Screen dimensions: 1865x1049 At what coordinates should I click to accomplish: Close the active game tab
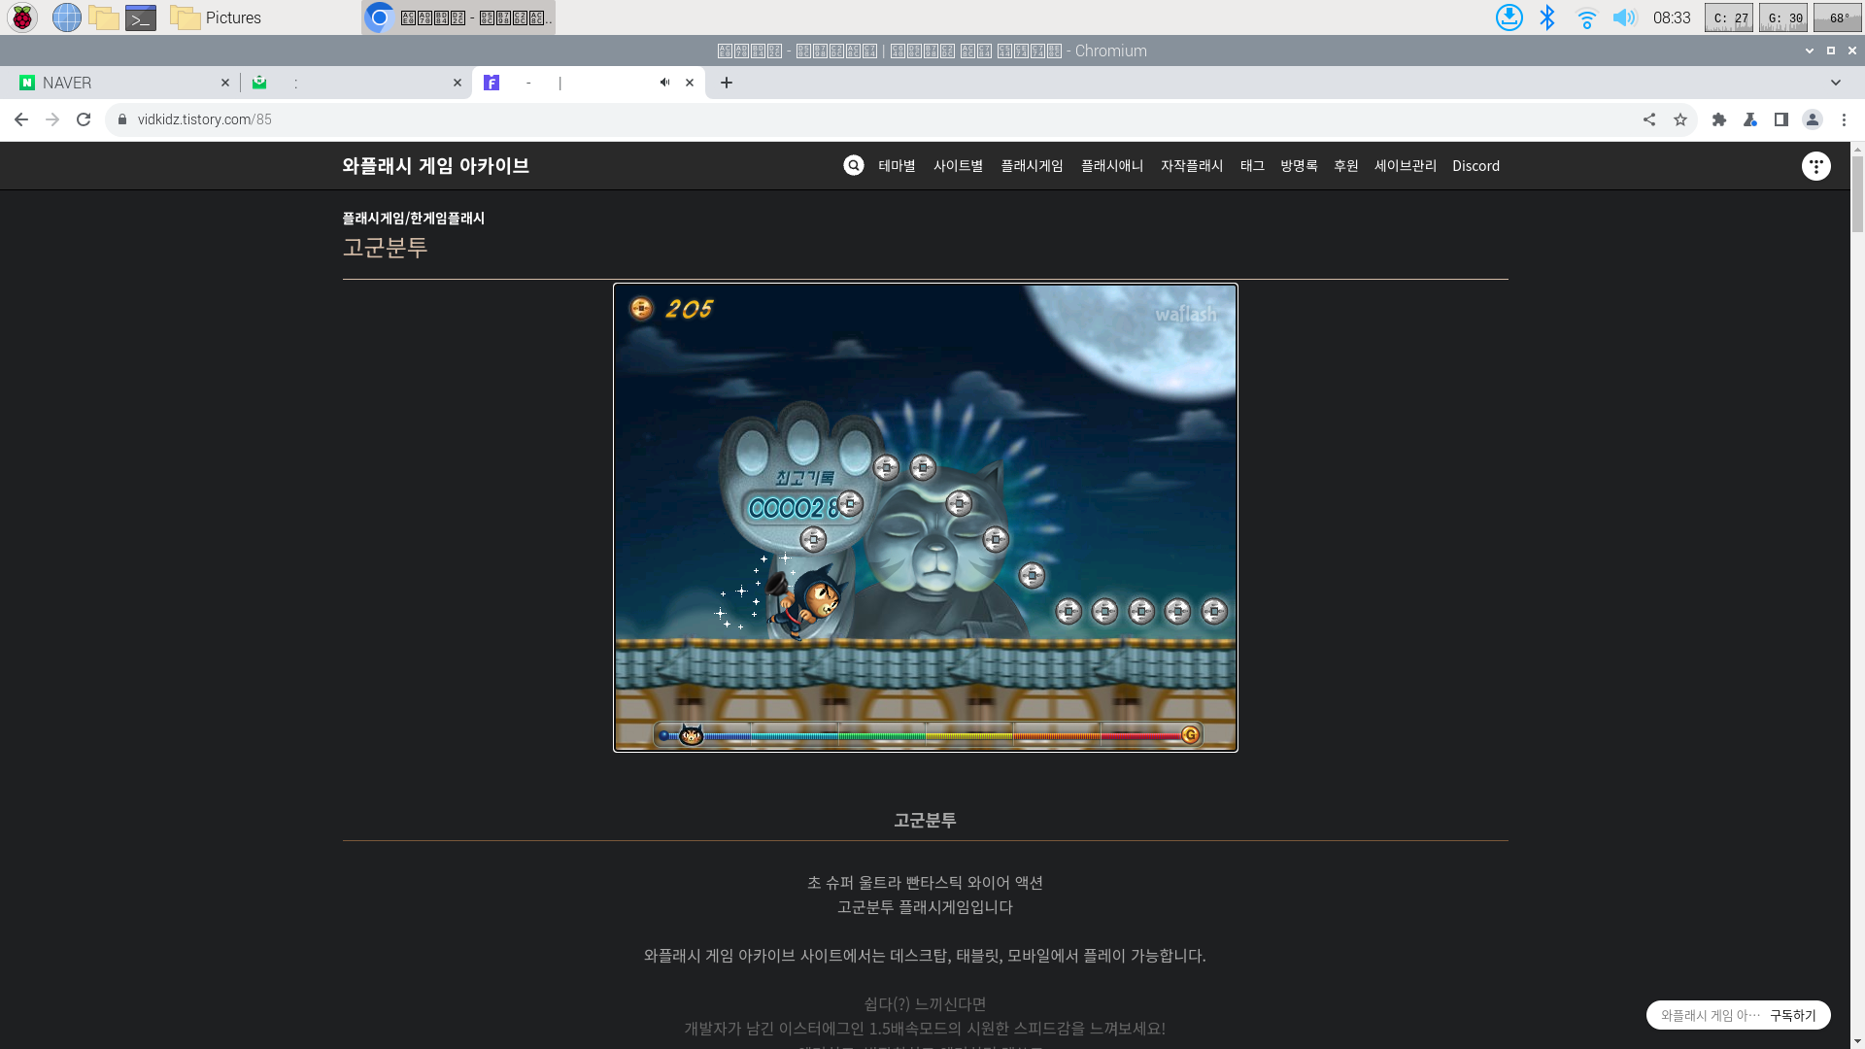(690, 83)
